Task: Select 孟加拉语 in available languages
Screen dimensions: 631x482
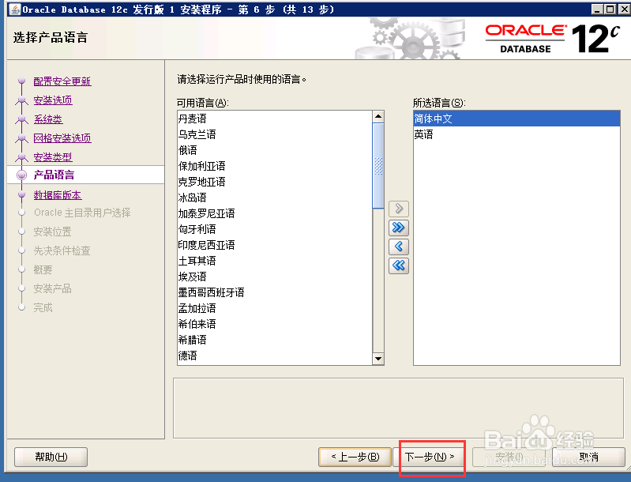Action: [275, 308]
